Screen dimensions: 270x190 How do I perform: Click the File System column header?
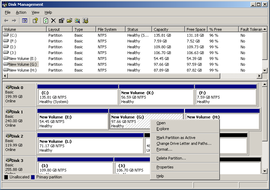(110, 29)
